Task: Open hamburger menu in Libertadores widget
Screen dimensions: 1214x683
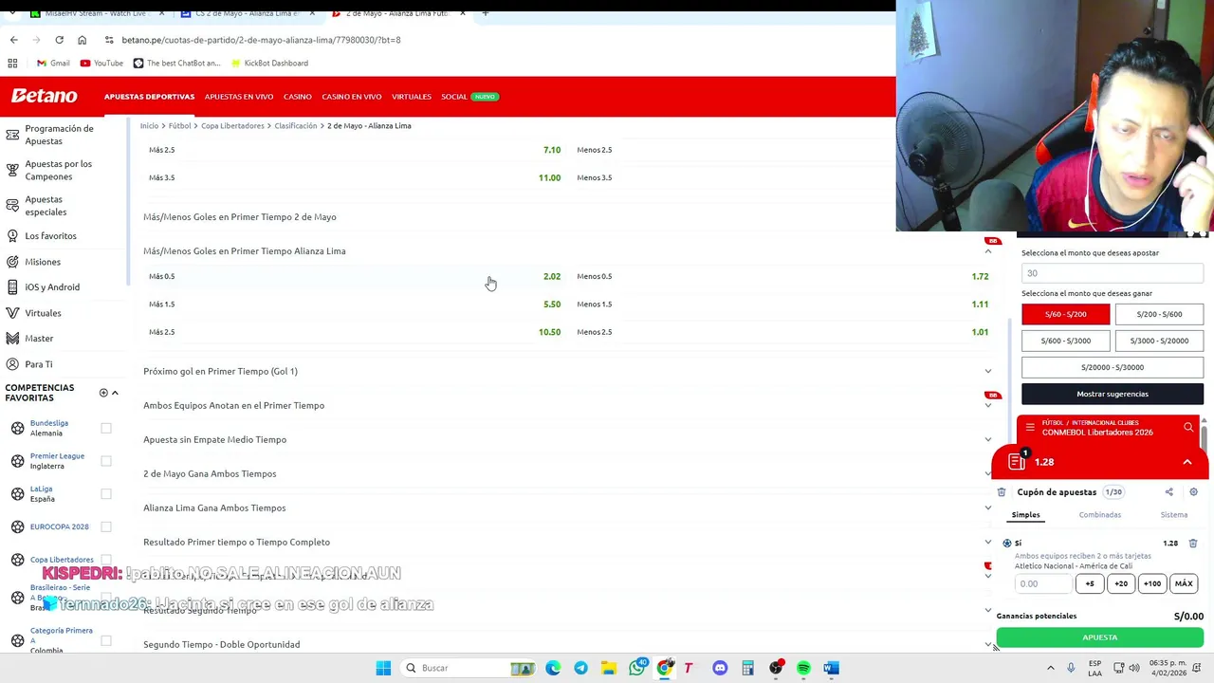Action: (1030, 428)
